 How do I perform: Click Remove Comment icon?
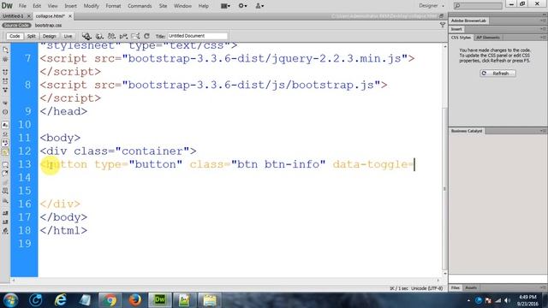(x=5, y=173)
